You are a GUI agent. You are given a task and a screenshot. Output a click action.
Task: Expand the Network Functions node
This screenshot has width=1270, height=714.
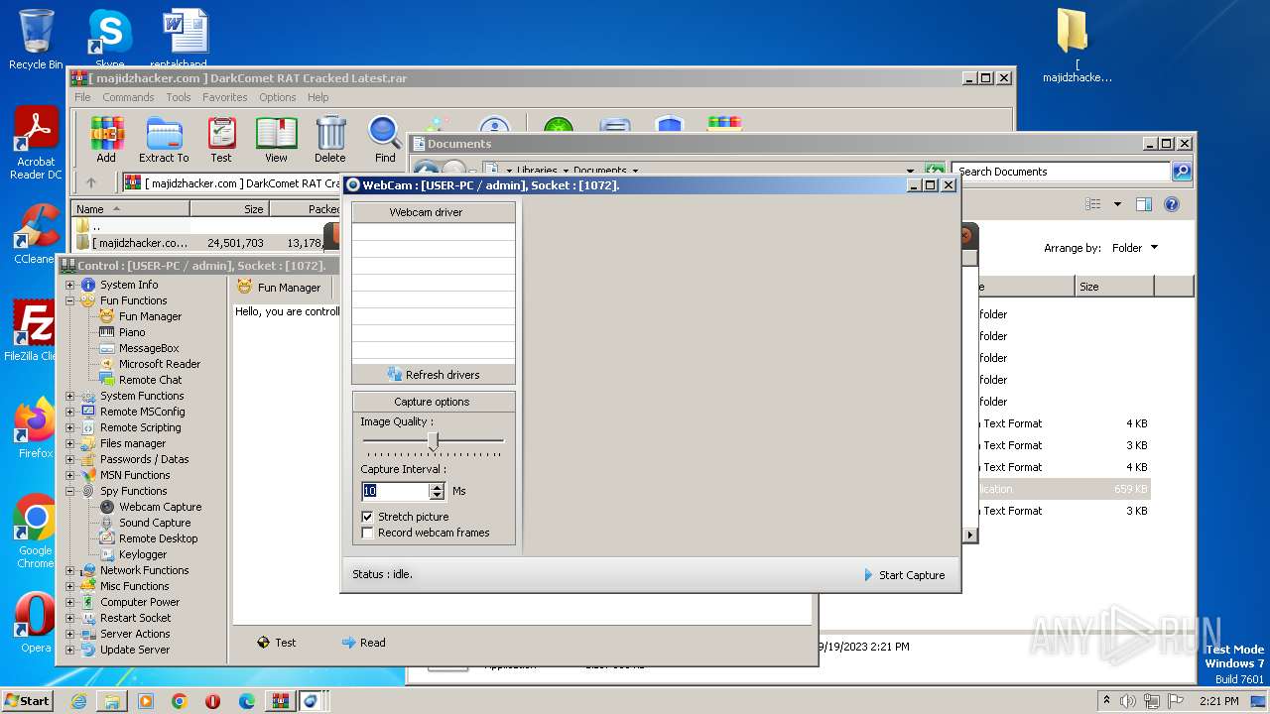[70, 570]
